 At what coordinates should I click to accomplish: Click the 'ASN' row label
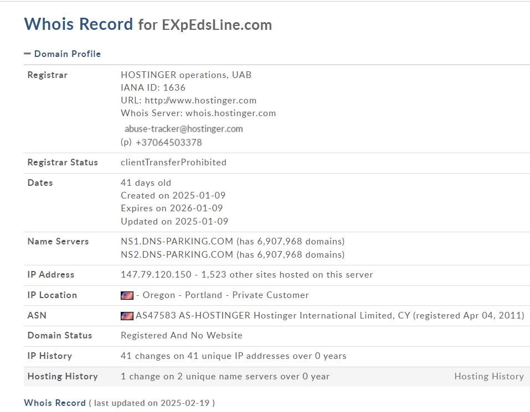tap(37, 315)
